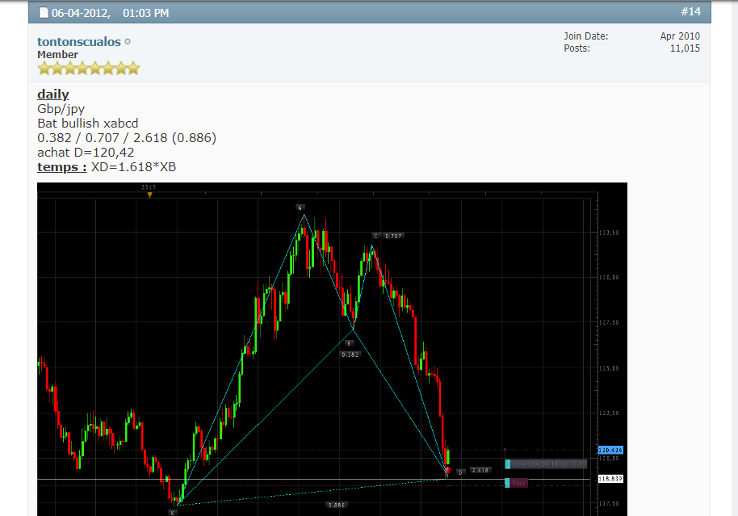The image size is (738, 516).
Task: Click the 0.382 retracement label
Action: 350,354
